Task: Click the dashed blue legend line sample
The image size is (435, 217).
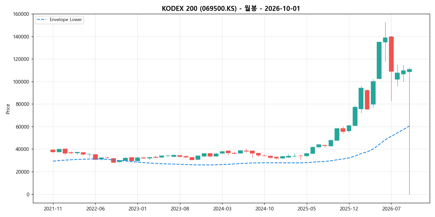Action: click(x=42, y=20)
